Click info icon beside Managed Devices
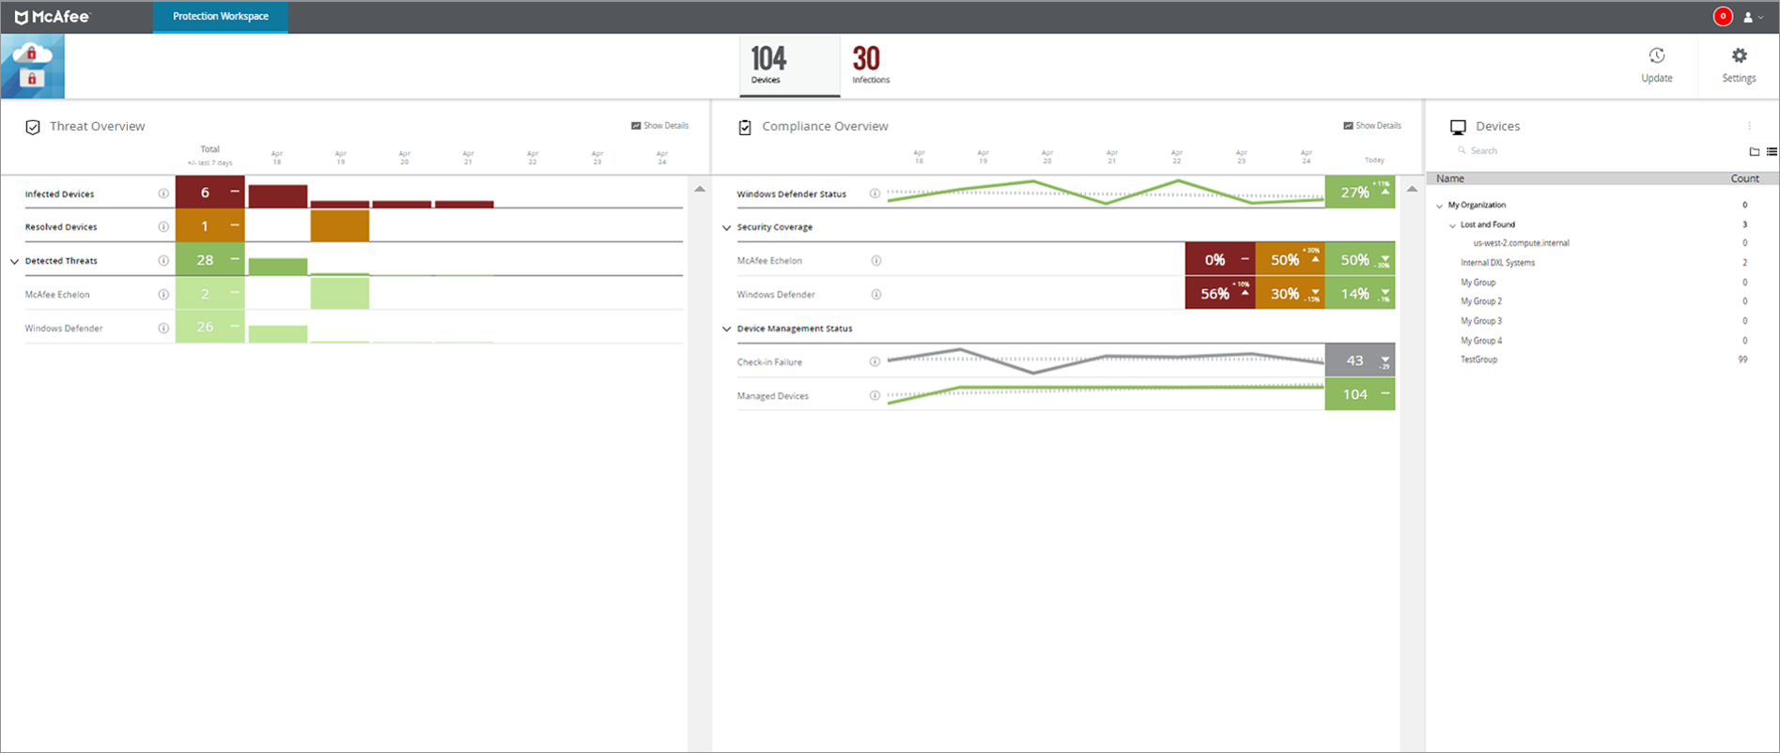The height and width of the screenshot is (753, 1780). pyautogui.click(x=875, y=395)
